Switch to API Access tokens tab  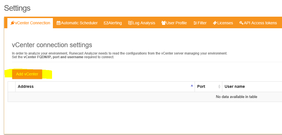coord(258,23)
